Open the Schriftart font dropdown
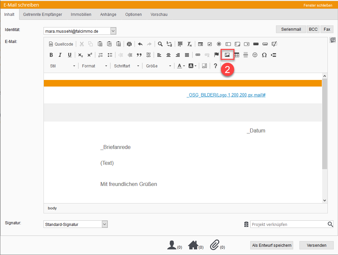 click(x=127, y=66)
